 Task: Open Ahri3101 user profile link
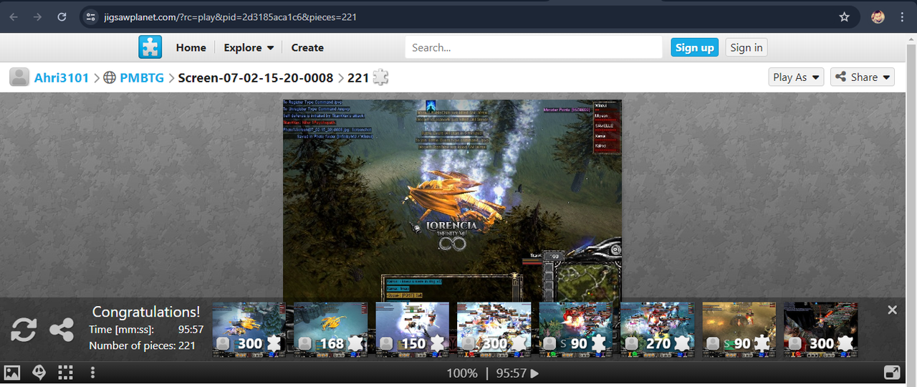click(62, 77)
